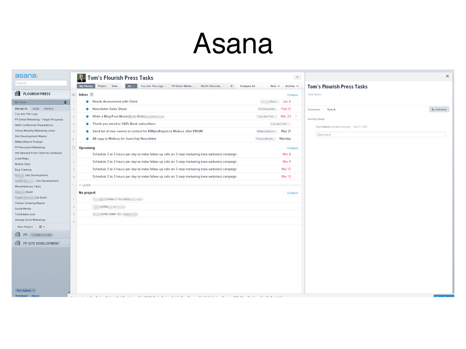Click the circle icon next to Upcoming
Viewport: 466px width, 349px height.
tap(73, 148)
